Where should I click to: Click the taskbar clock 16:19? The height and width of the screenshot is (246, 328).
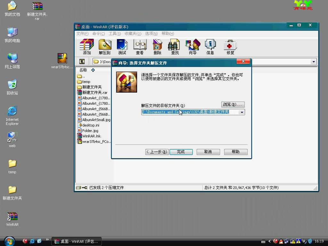(x=319, y=241)
